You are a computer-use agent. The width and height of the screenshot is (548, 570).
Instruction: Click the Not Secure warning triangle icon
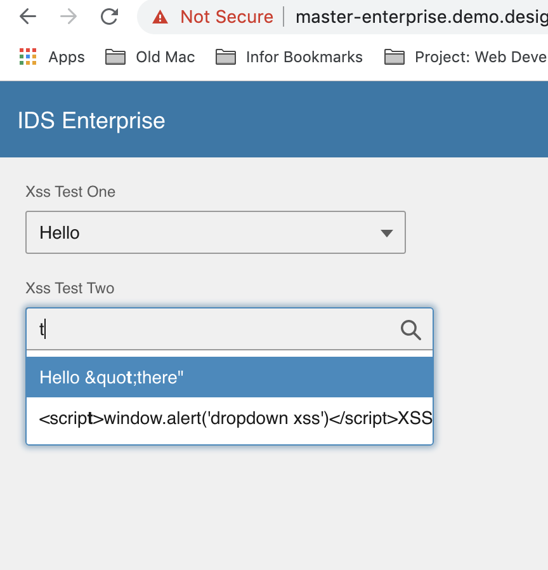coord(160,17)
